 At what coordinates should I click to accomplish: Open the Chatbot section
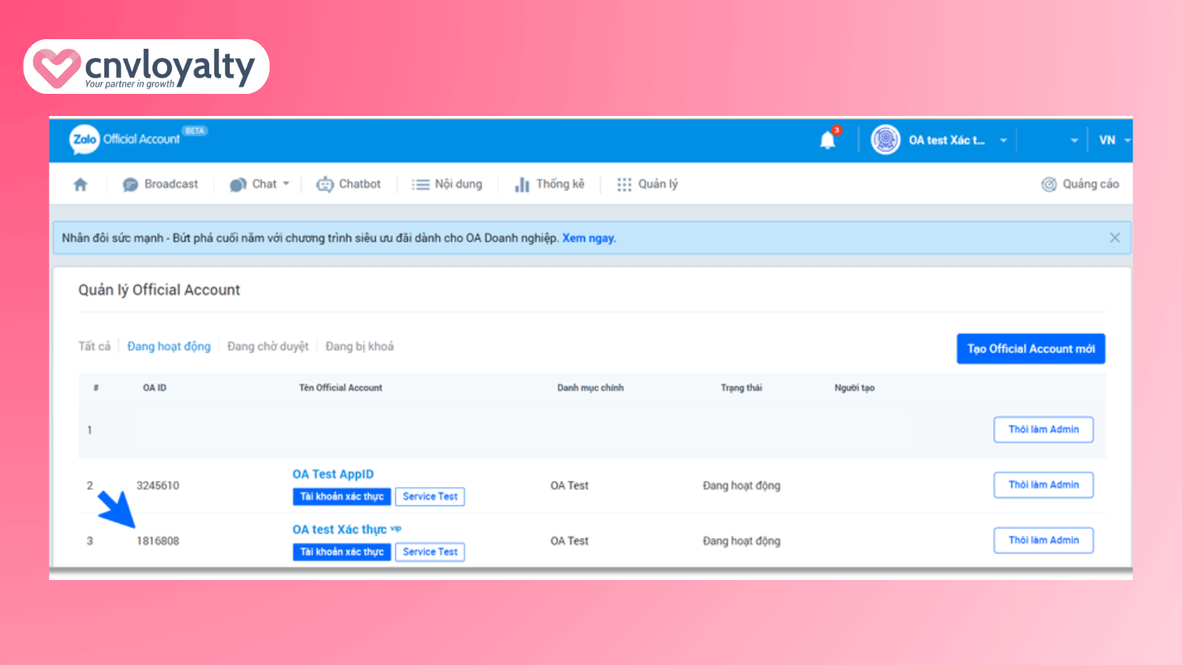(x=349, y=184)
